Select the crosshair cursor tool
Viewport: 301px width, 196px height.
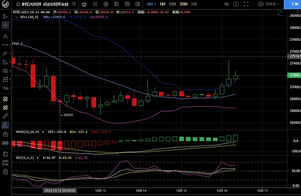click(6, 25)
